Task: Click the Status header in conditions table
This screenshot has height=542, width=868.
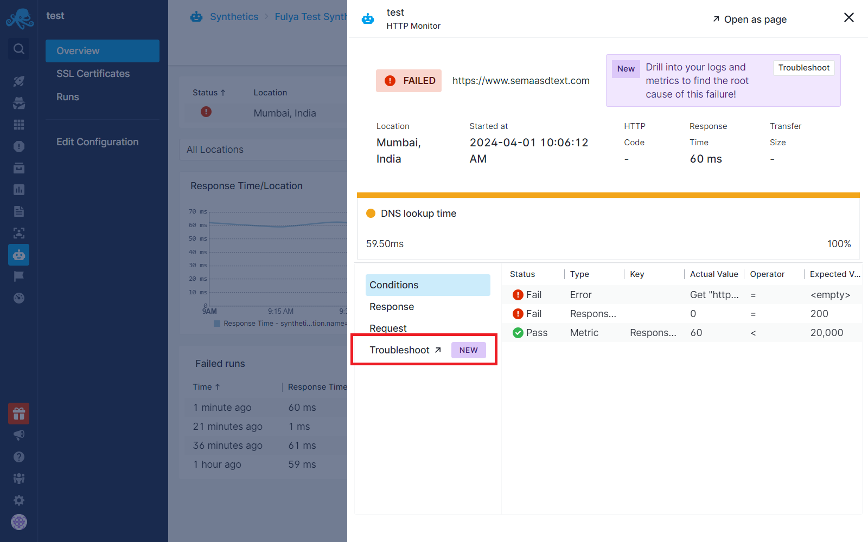Action: [x=522, y=274]
